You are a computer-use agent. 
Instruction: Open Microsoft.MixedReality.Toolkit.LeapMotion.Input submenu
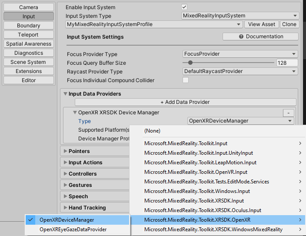tap(218, 163)
